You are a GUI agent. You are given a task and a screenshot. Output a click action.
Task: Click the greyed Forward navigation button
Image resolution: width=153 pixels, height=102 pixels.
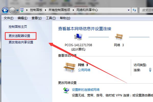tap(12, 10)
